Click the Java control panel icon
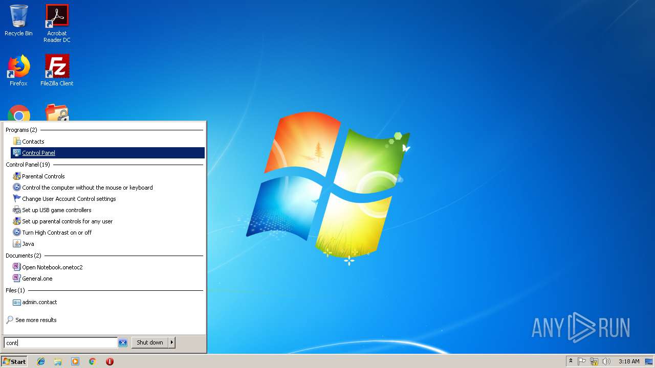 tap(17, 244)
